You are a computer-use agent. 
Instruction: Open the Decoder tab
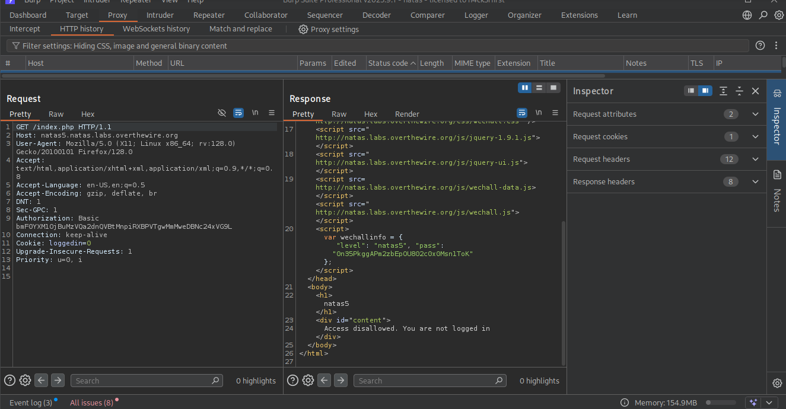[x=376, y=15]
